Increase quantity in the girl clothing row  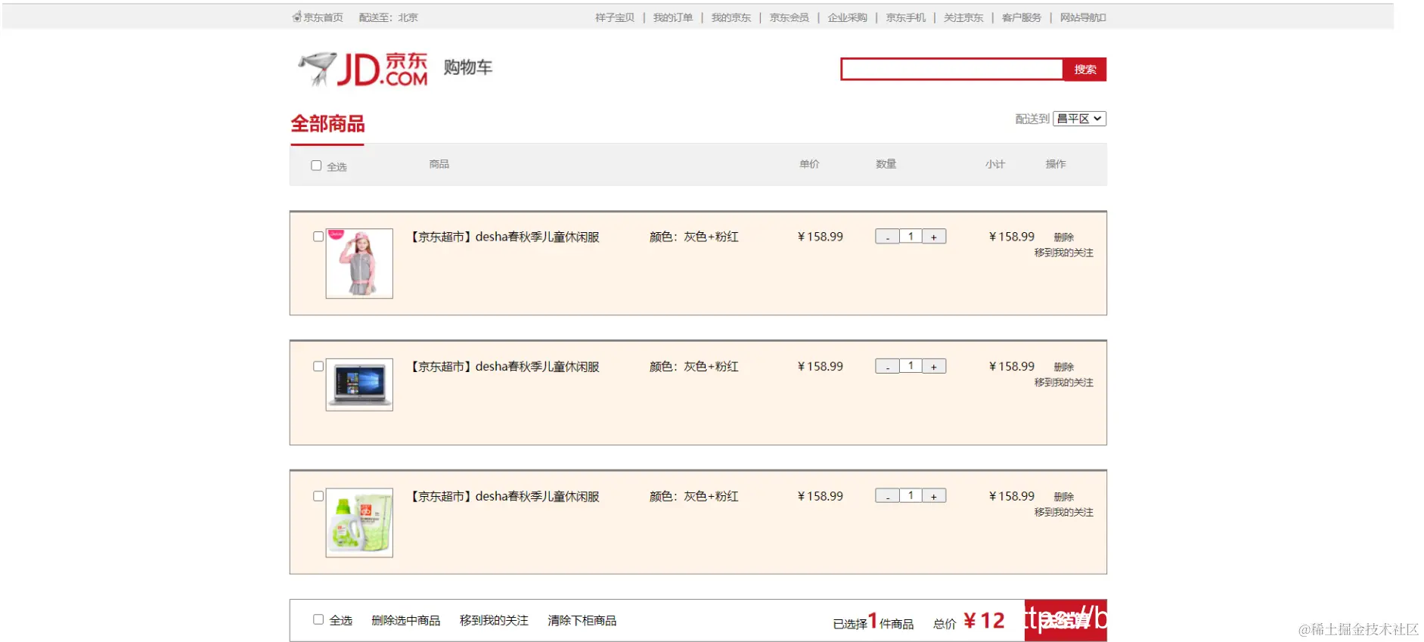tap(934, 237)
